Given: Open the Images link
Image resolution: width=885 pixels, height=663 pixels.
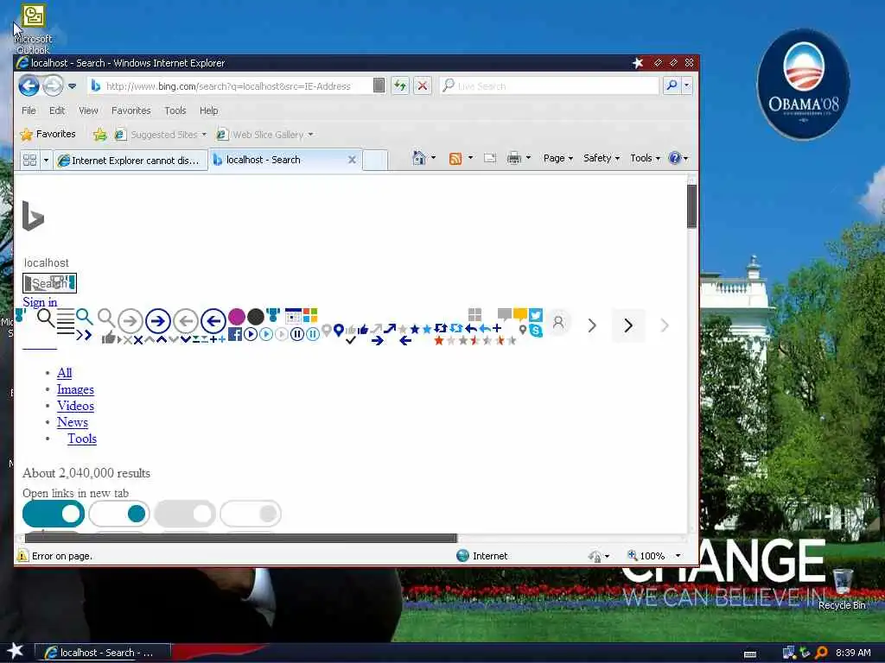Looking at the screenshot, I should (x=76, y=389).
